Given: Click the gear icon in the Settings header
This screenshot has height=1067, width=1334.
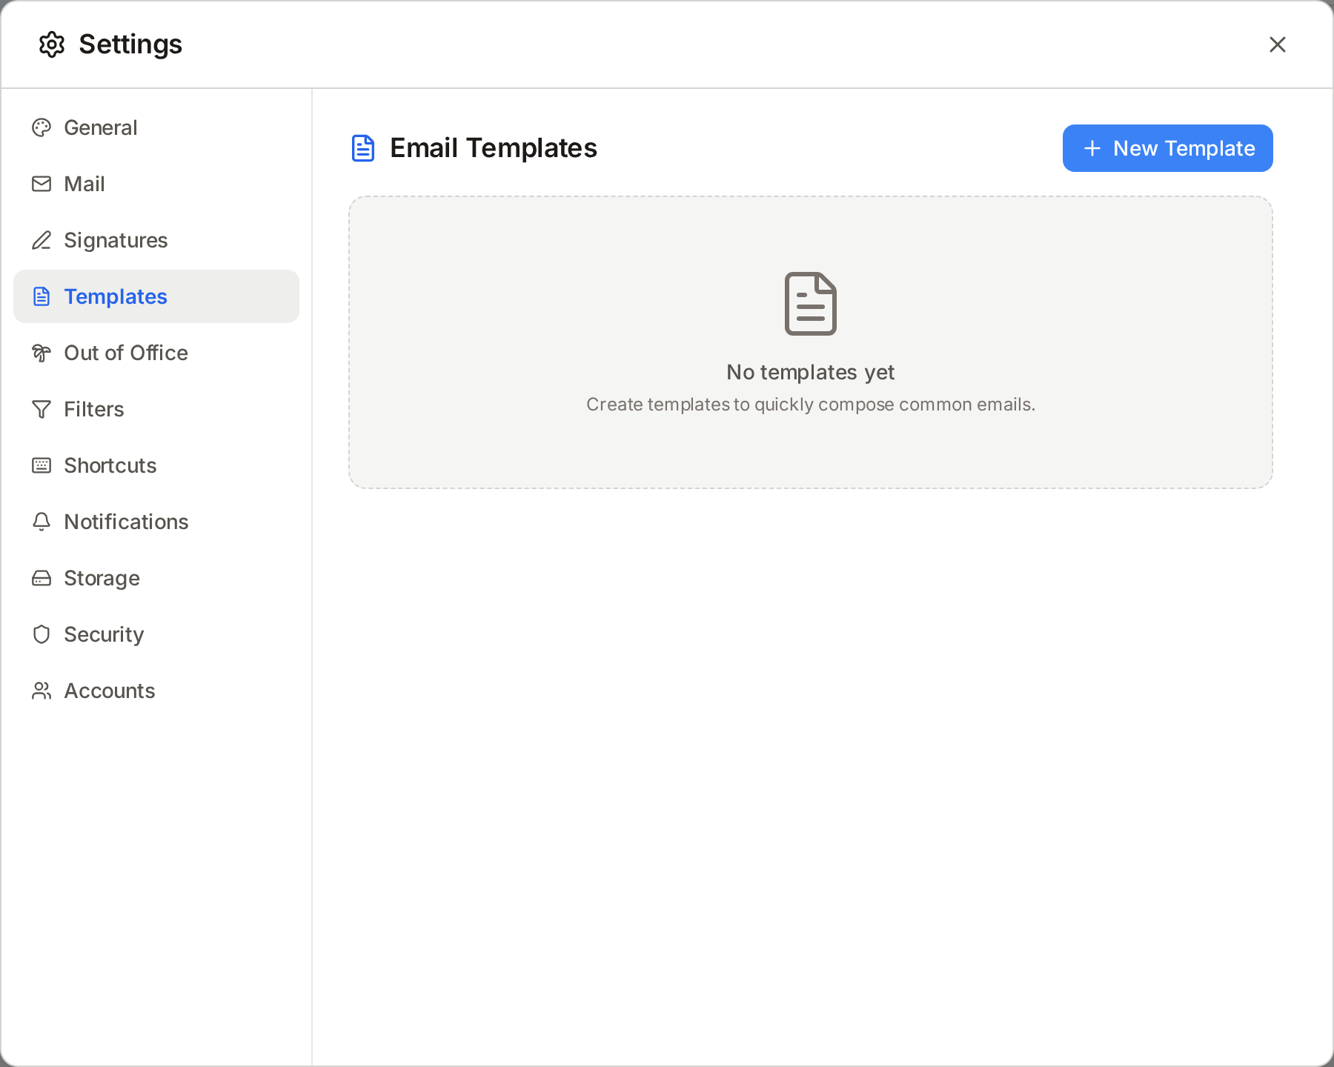Looking at the screenshot, I should [x=51, y=44].
